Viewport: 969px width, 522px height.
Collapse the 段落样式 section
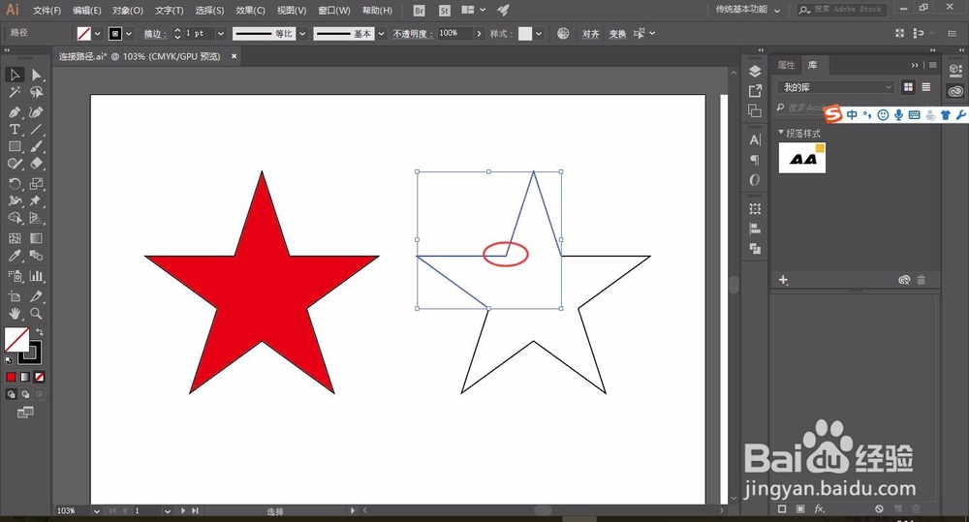[x=780, y=133]
